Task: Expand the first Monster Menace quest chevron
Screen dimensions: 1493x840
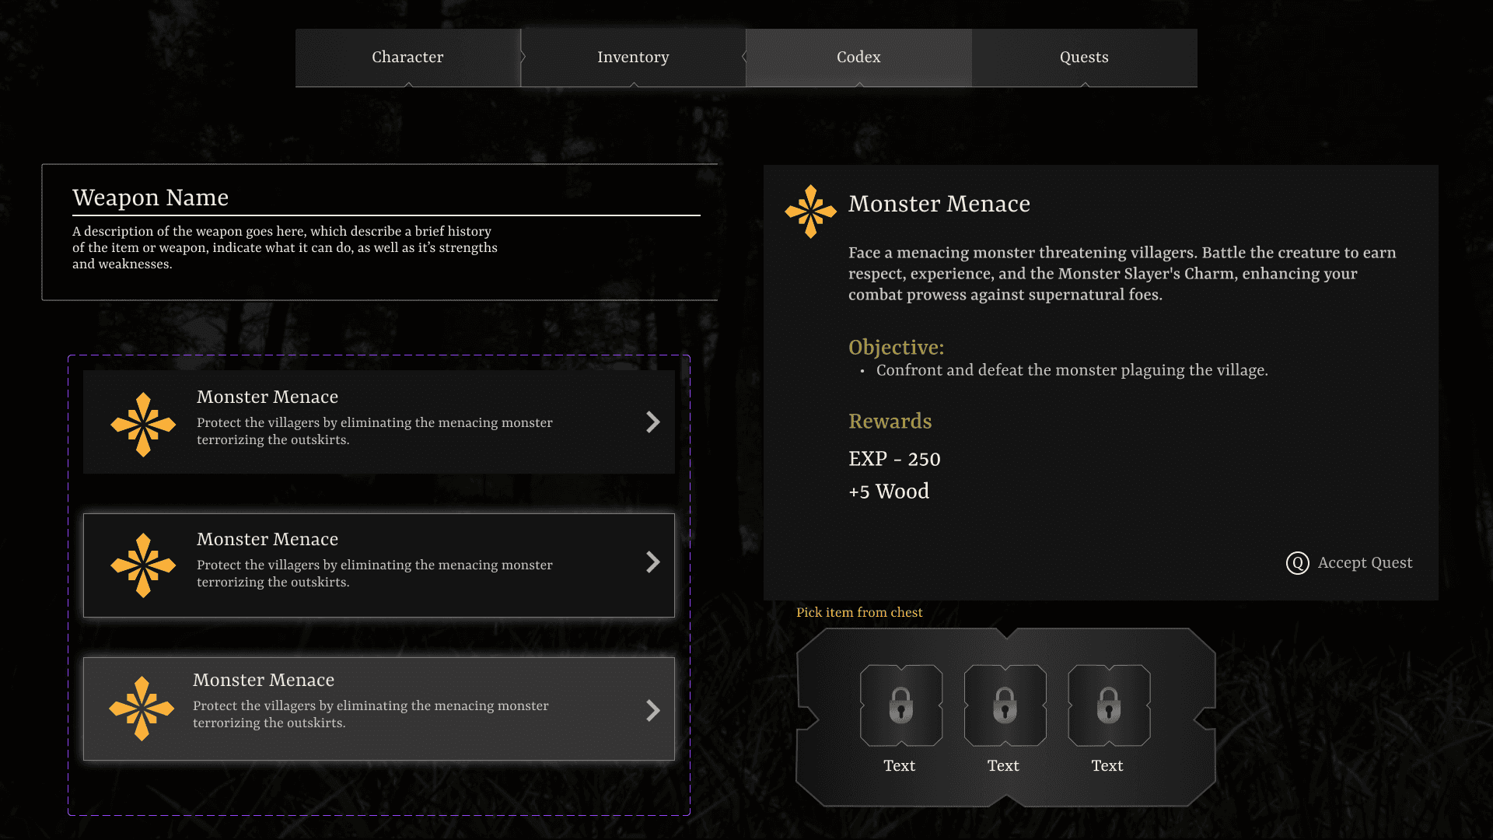Action: (652, 422)
